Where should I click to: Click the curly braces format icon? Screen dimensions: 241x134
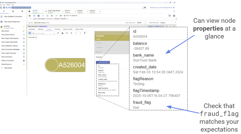[47, 16]
